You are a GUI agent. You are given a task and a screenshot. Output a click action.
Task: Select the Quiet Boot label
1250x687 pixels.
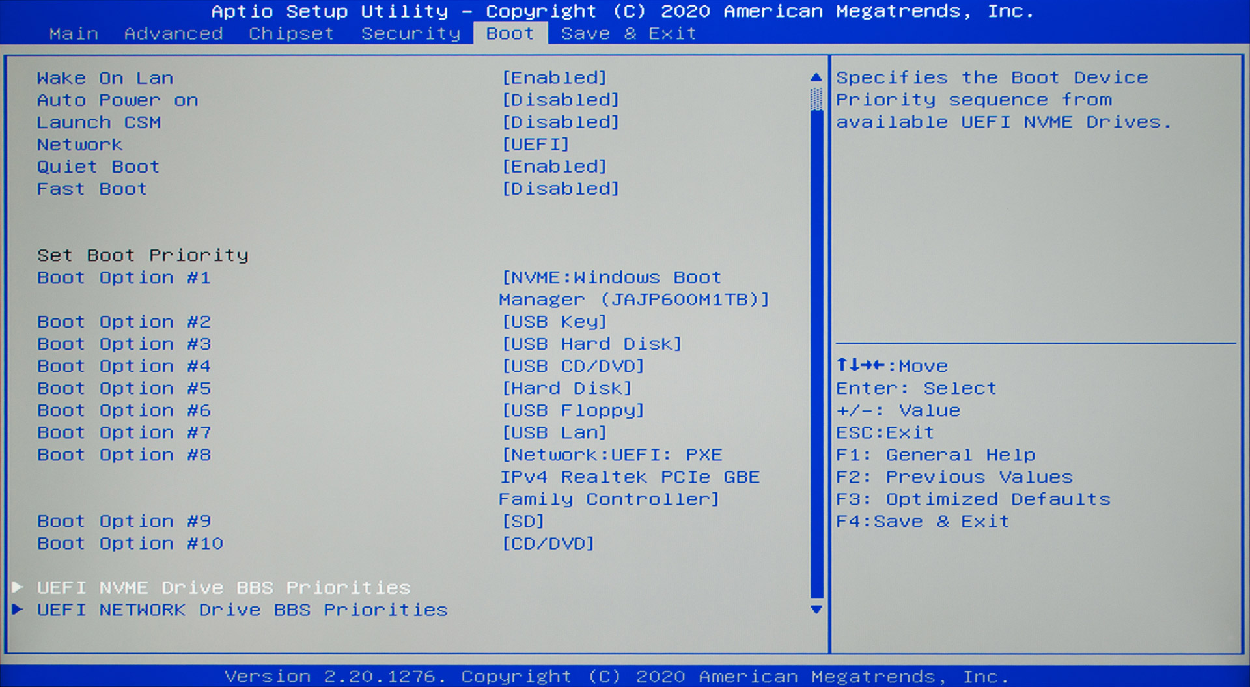pyautogui.click(x=98, y=167)
